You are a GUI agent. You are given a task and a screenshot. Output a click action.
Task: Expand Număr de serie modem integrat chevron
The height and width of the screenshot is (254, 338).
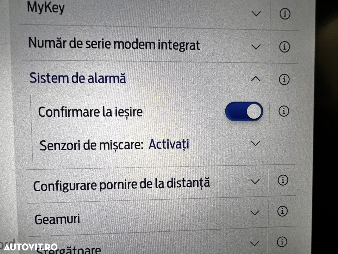pos(256,47)
